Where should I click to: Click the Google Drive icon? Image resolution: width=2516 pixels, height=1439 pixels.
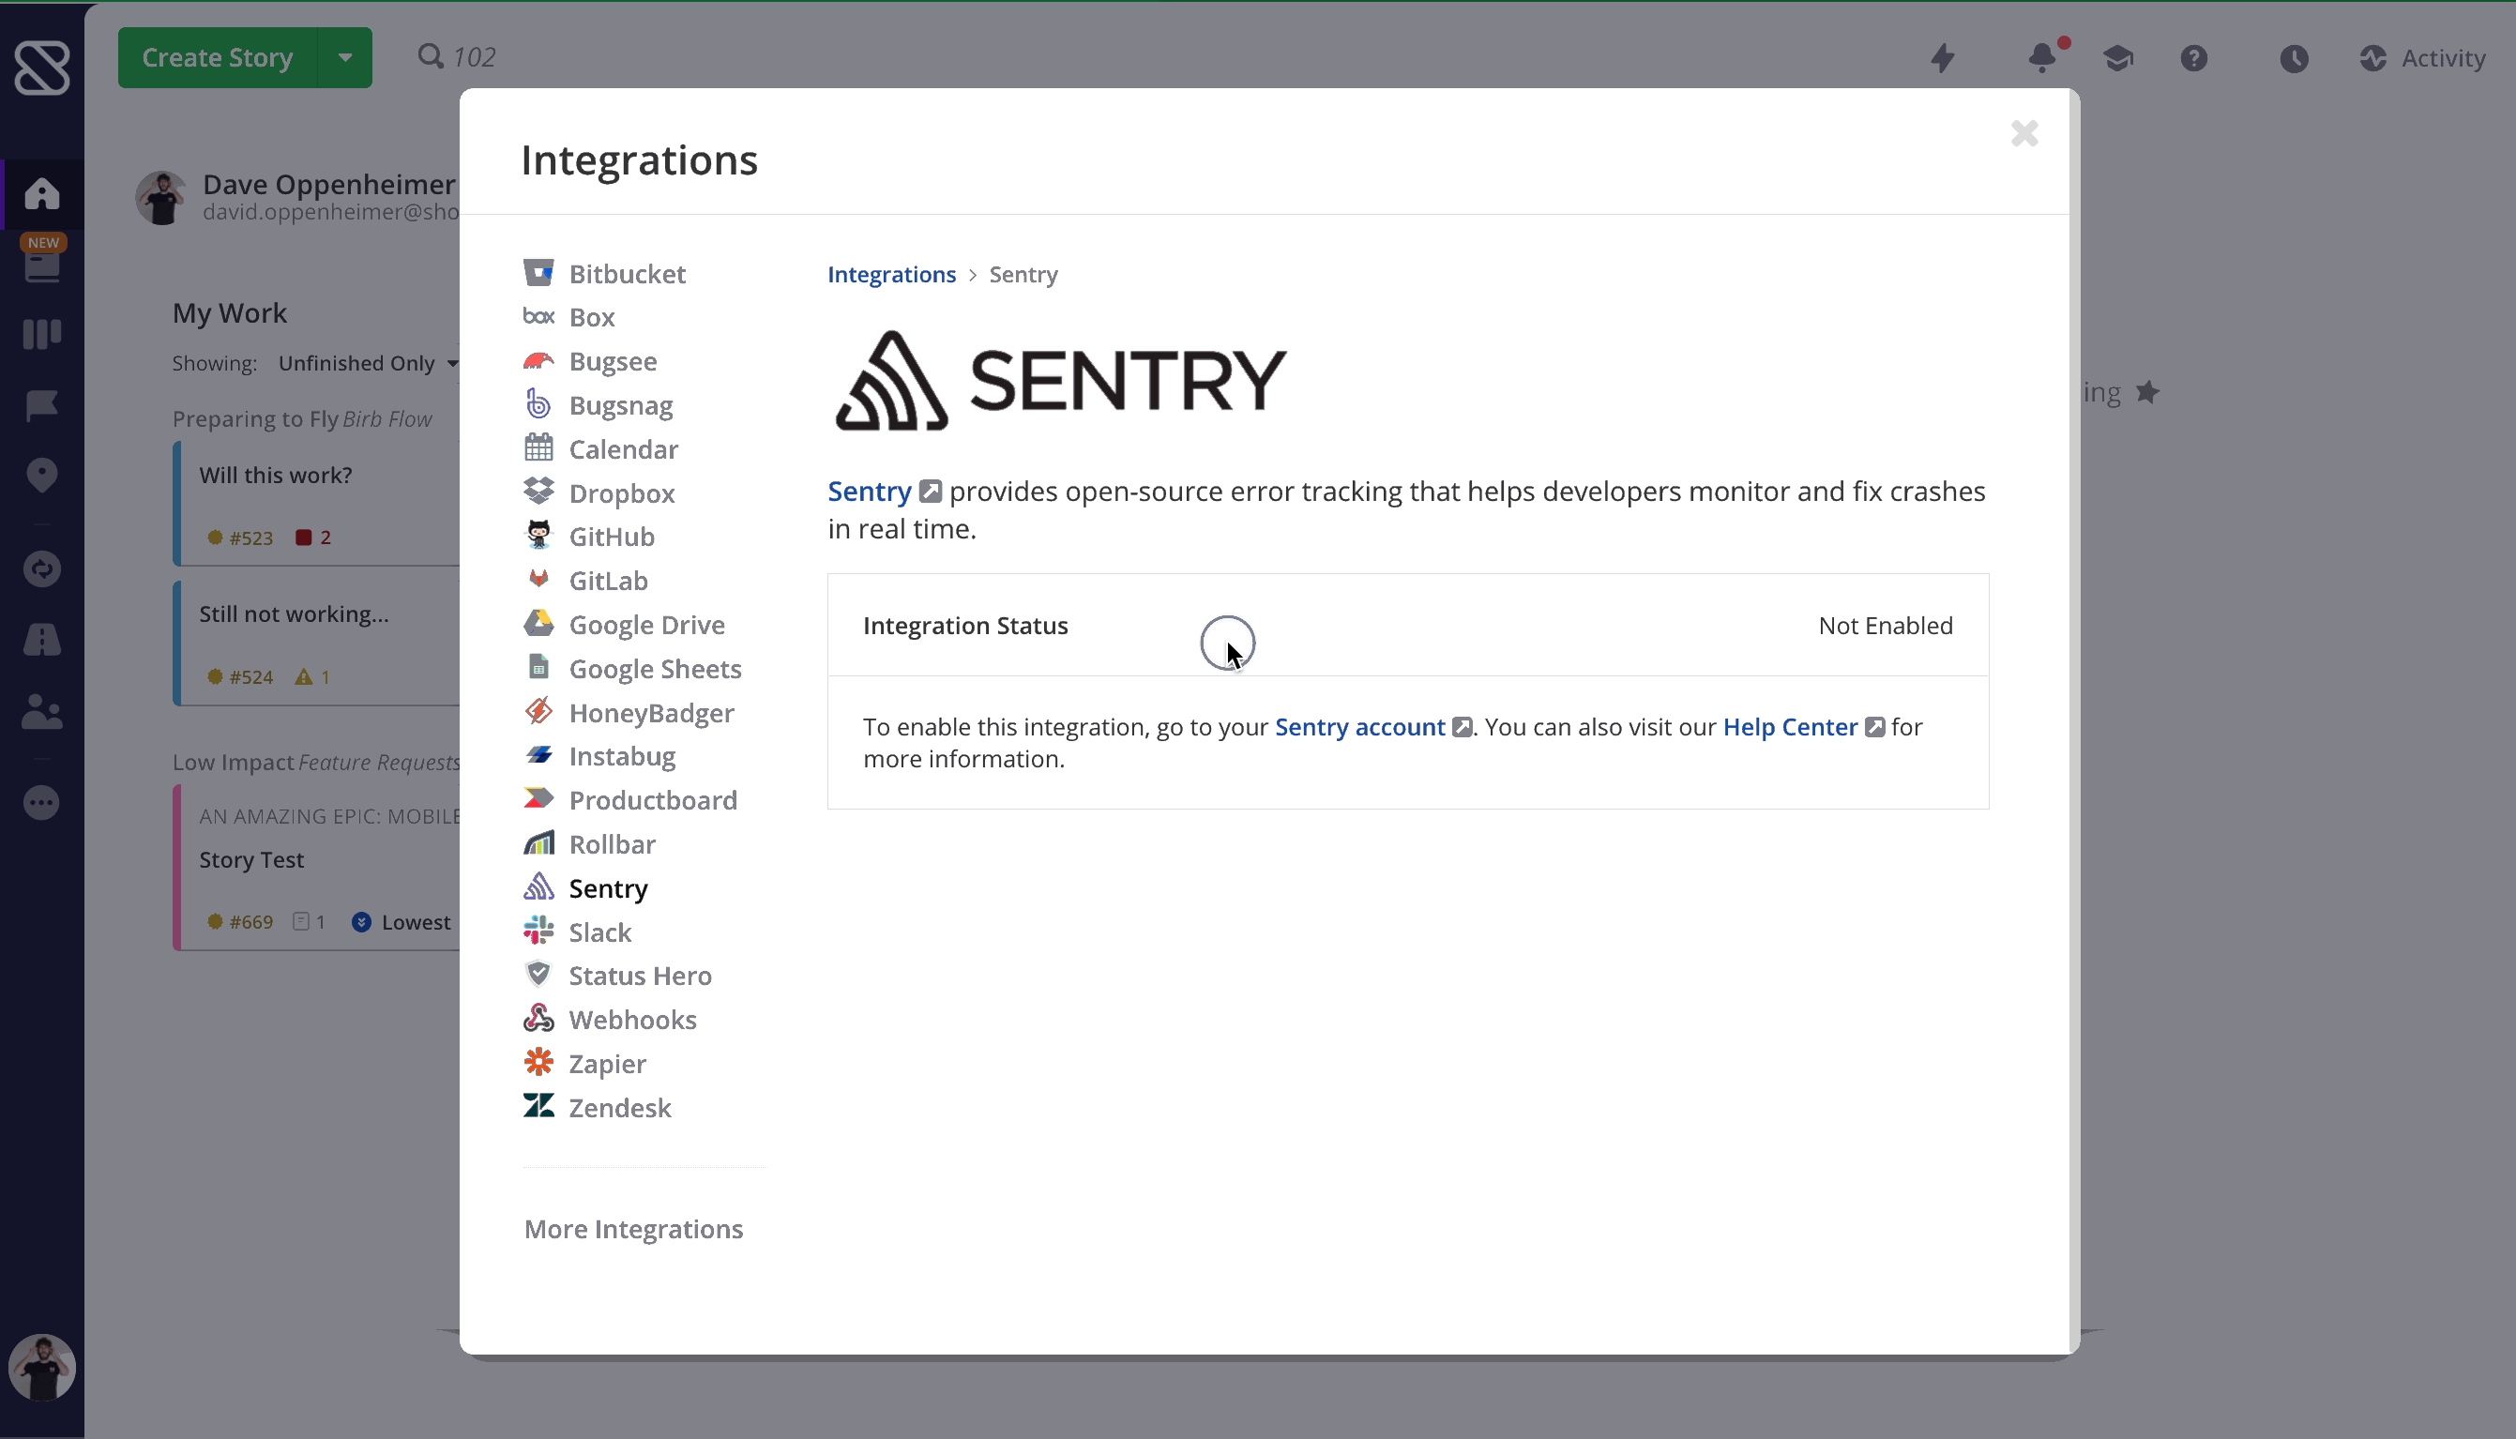538,624
